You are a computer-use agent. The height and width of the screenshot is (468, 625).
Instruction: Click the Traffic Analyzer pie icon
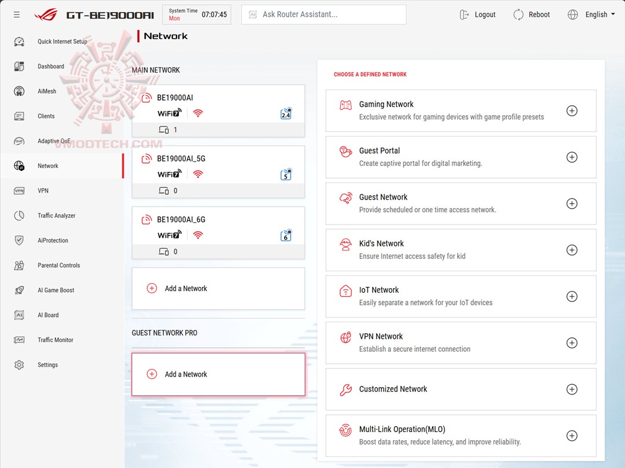(x=19, y=215)
